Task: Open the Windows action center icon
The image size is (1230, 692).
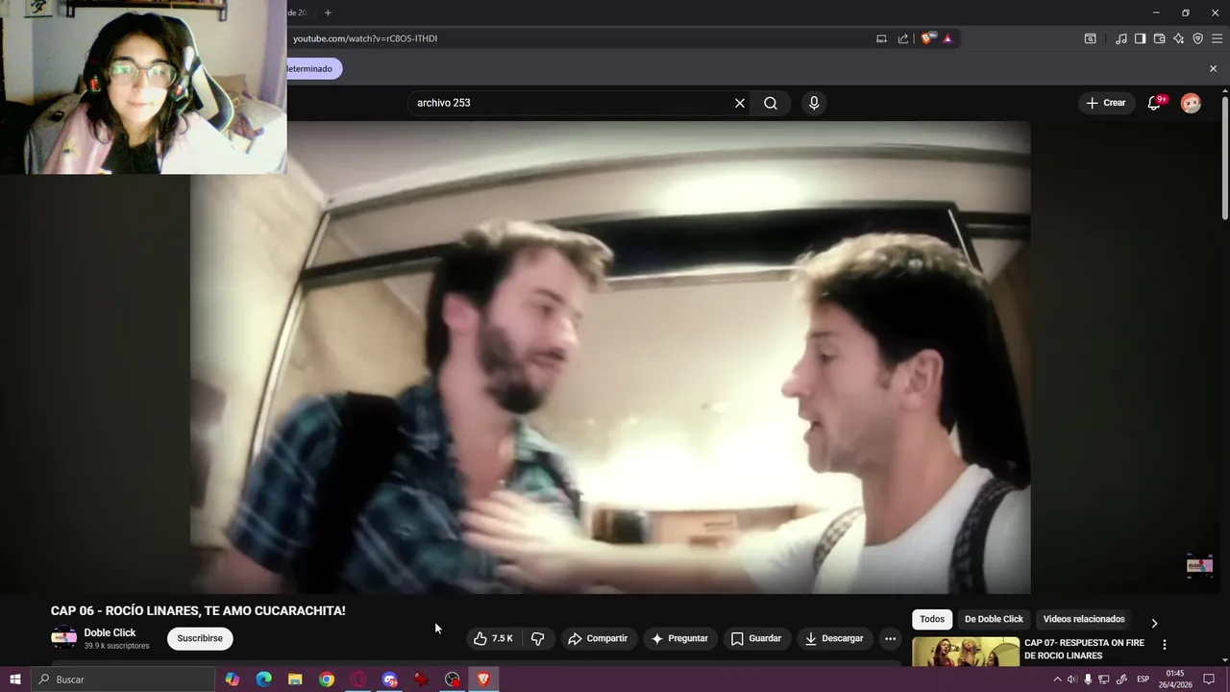Action: click(1209, 680)
